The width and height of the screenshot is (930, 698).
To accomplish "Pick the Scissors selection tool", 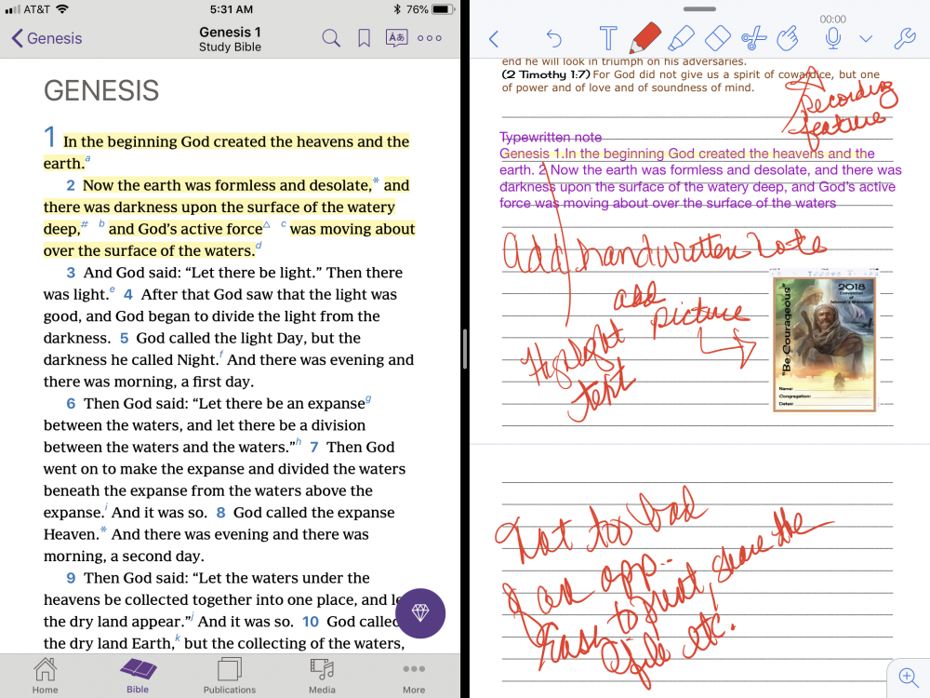I will pos(753,38).
